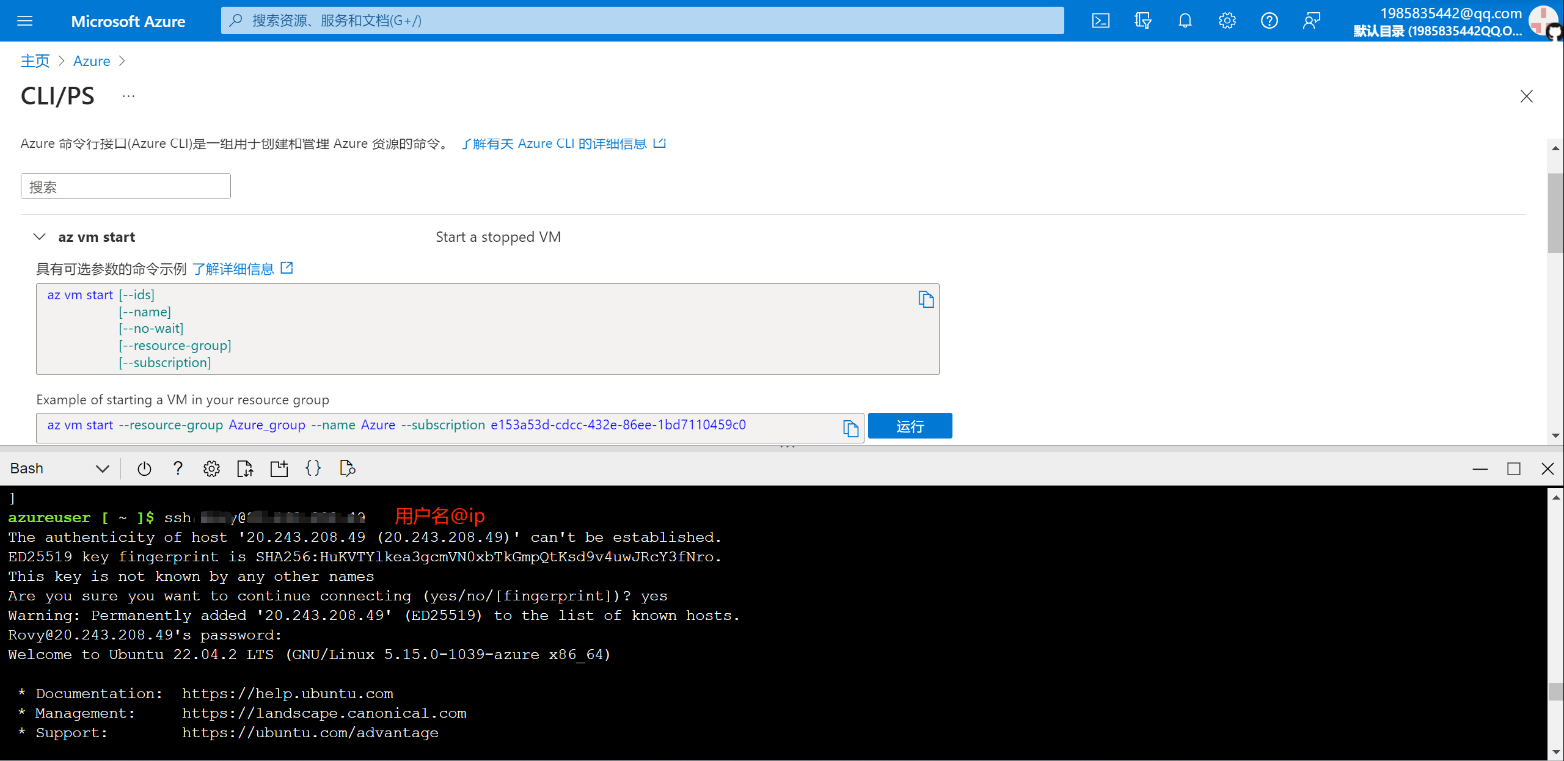Click the 搜索 command filter field
1564x761 pixels.
tap(126, 186)
